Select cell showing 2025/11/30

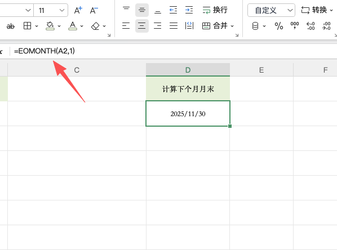(188, 113)
